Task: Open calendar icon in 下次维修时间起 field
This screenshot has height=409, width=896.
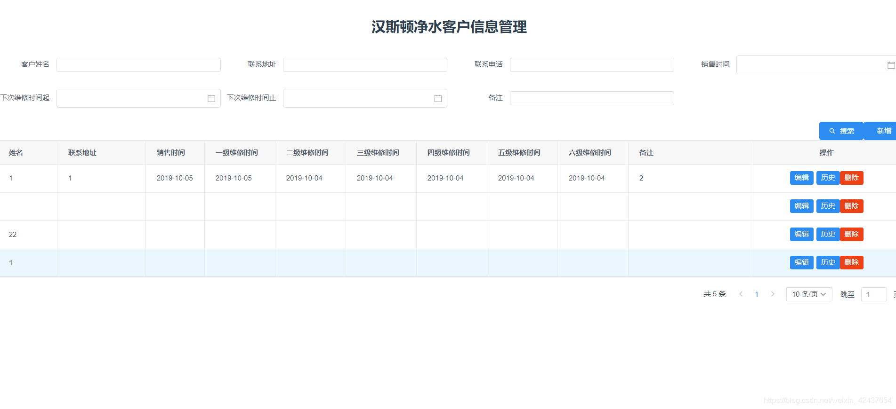Action: (x=211, y=98)
